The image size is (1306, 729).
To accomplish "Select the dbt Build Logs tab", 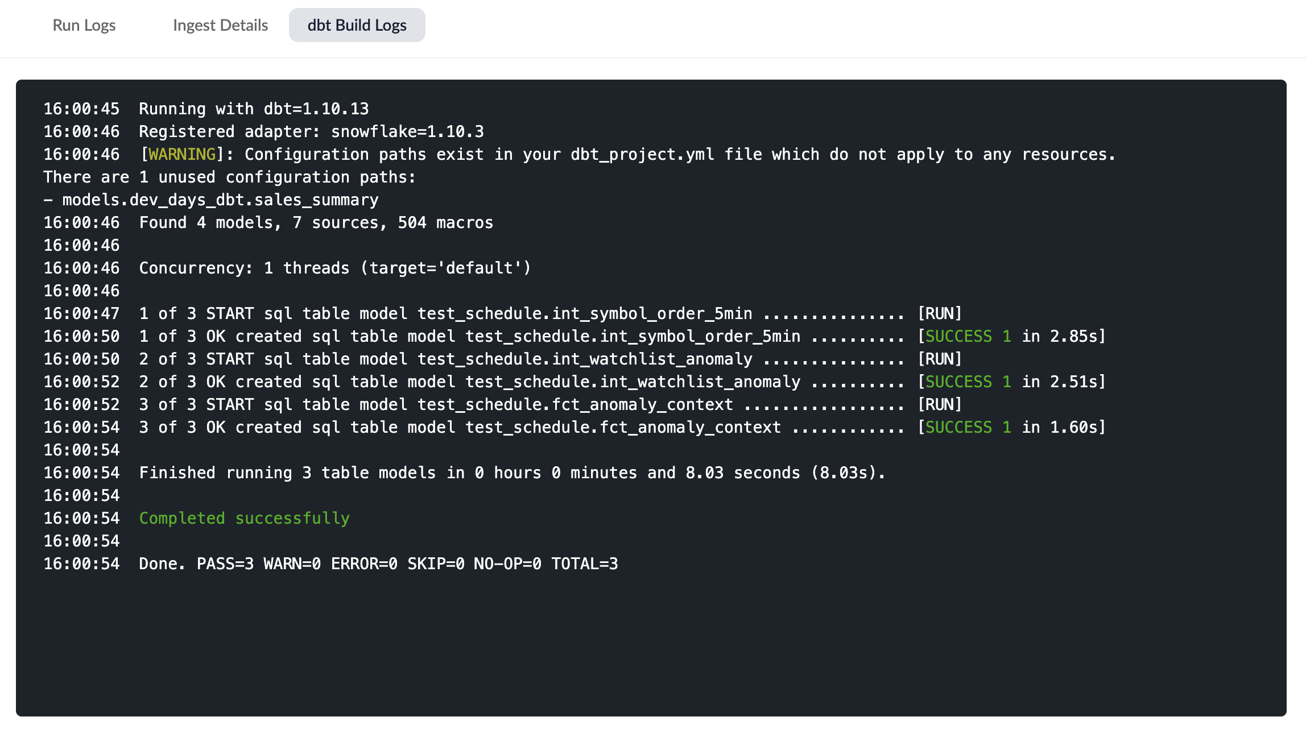I will [357, 26].
